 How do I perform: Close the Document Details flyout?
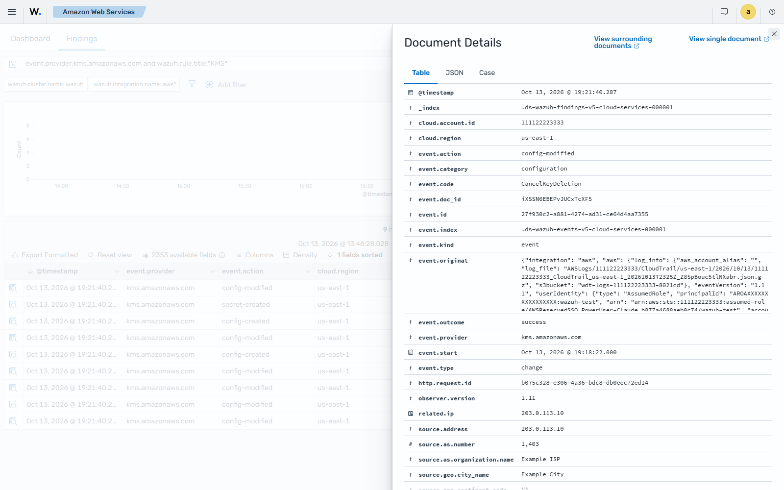[774, 34]
